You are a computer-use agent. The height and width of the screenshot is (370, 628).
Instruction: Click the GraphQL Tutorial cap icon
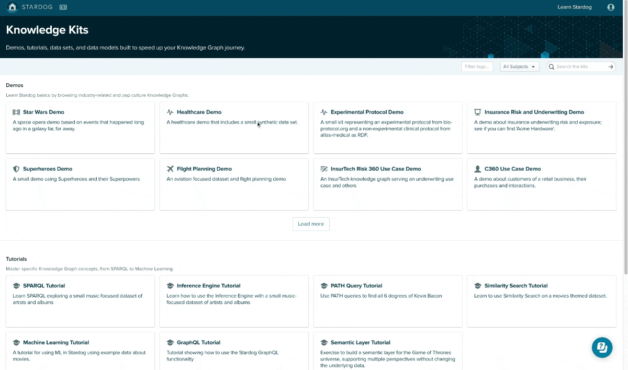coord(170,343)
